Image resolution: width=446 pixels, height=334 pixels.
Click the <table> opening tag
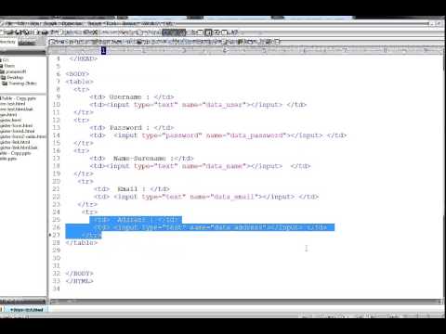(x=79, y=82)
